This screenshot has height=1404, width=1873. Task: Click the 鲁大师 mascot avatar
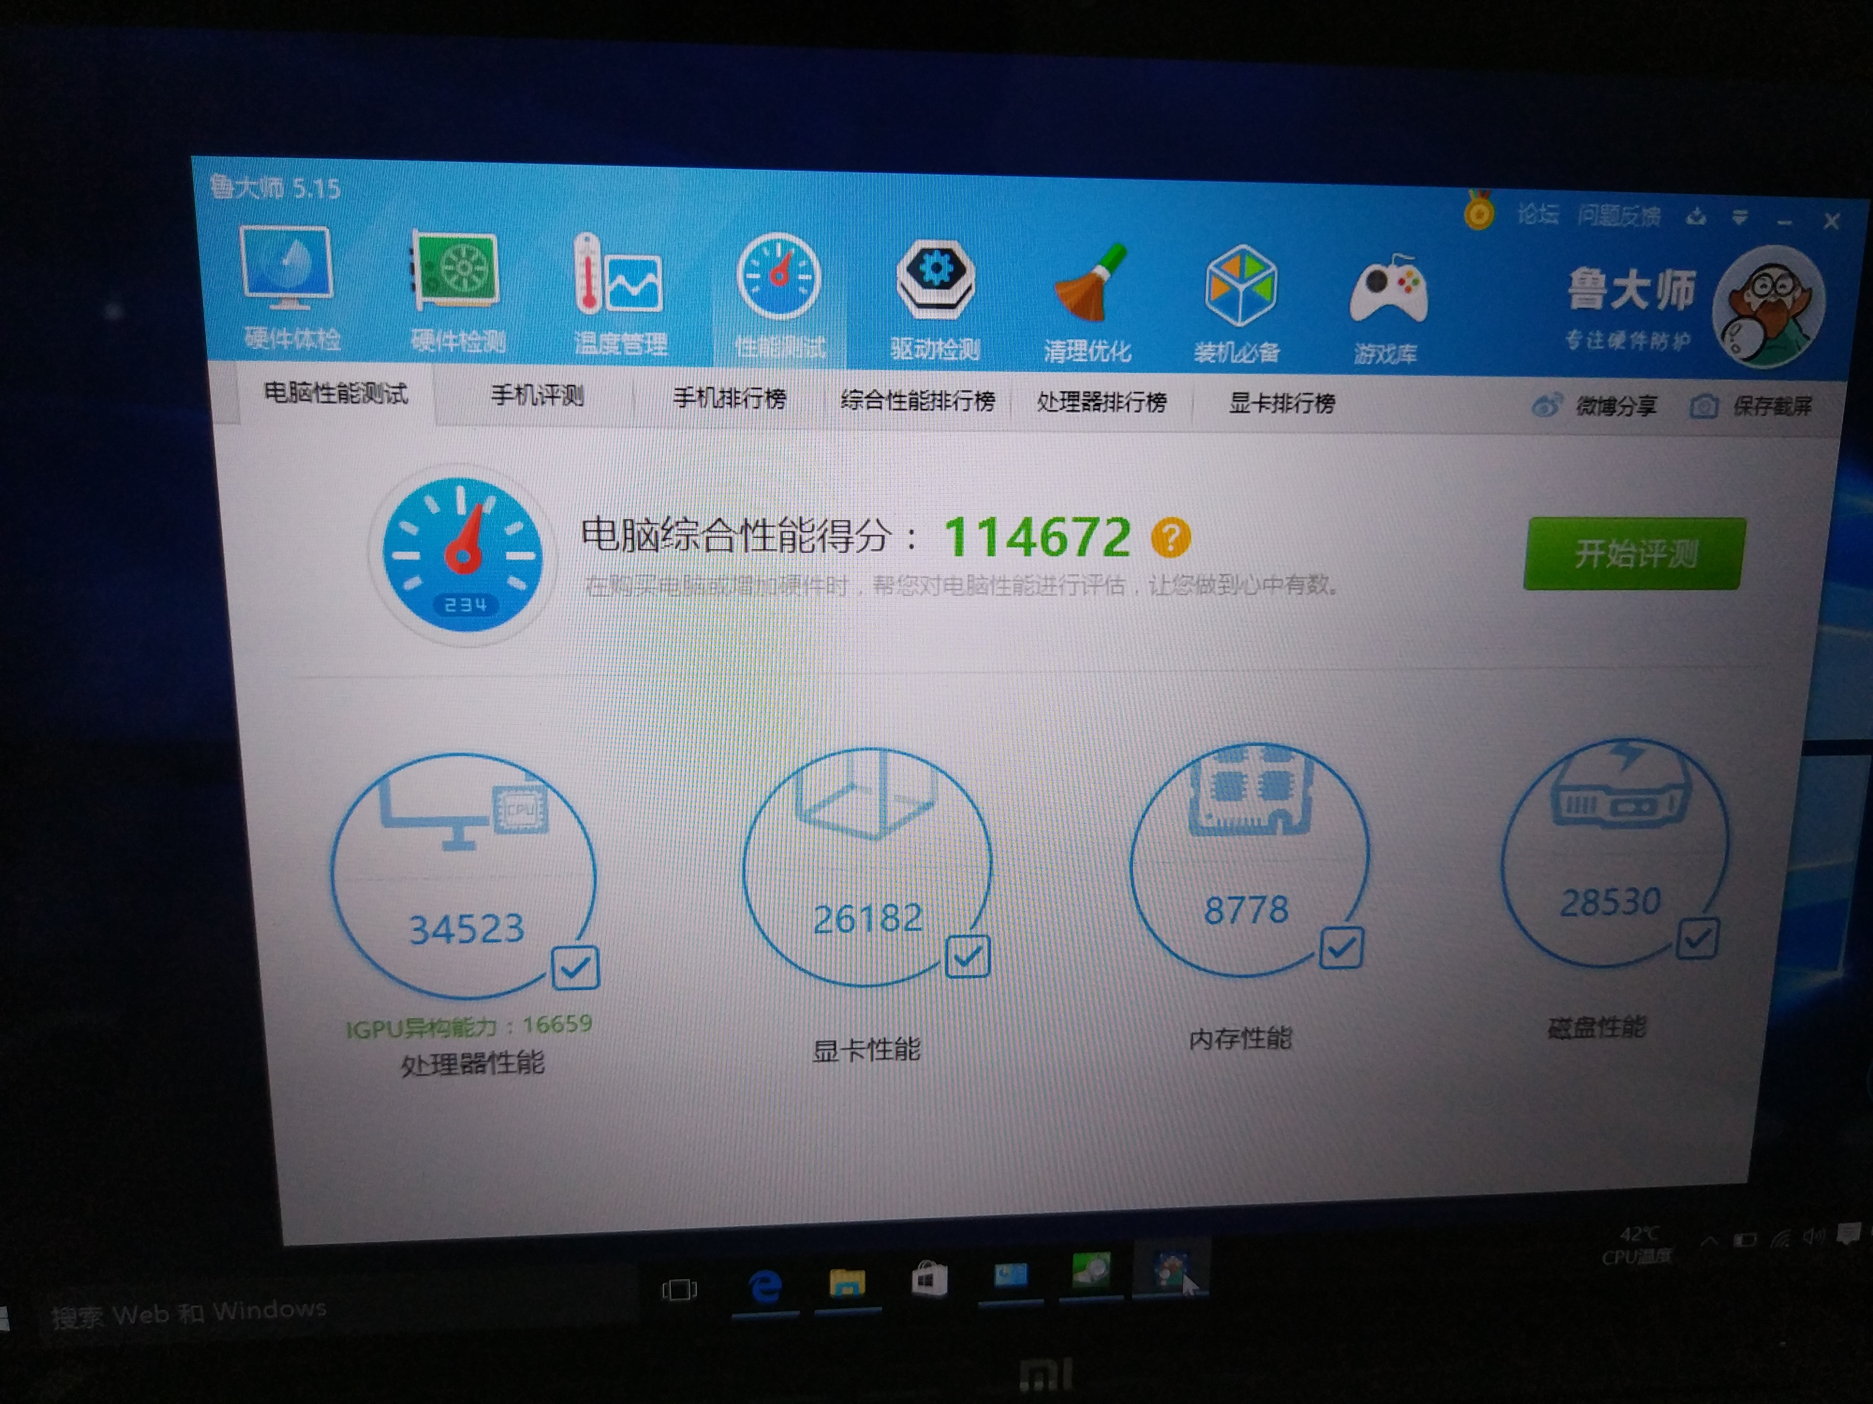click(x=1770, y=307)
